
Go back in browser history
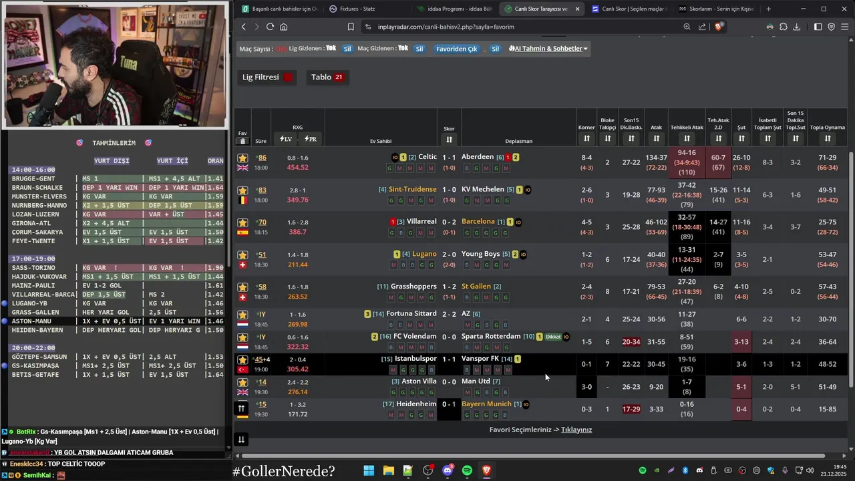tap(243, 27)
